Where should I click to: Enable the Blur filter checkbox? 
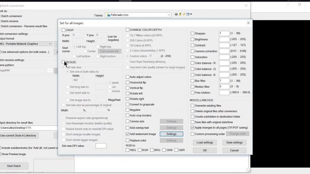click(192, 81)
